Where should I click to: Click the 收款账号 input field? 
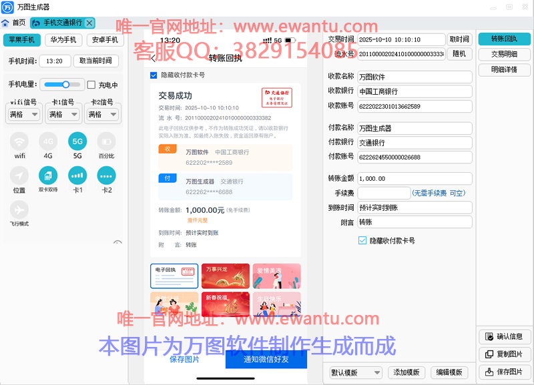pos(415,106)
